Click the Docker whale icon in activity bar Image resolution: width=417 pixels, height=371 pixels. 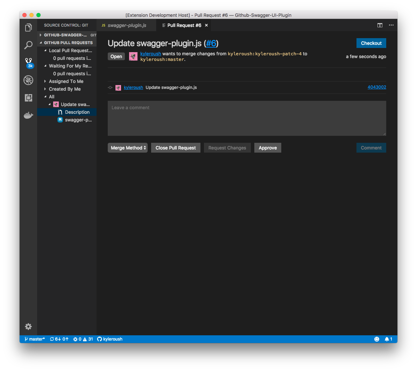click(x=28, y=115)
